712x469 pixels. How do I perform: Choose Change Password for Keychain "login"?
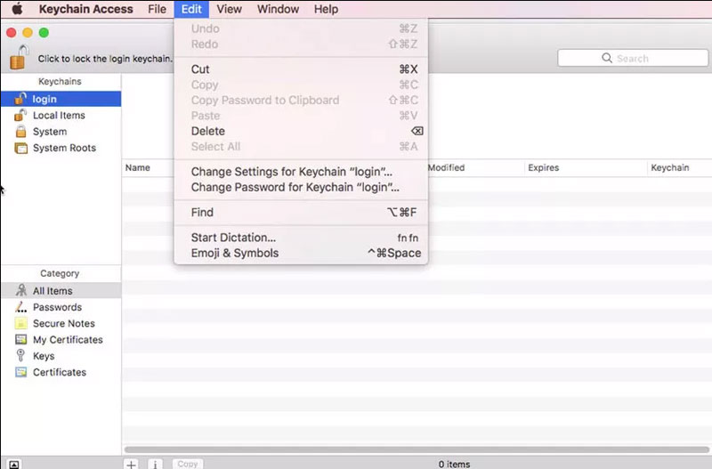coord(295,188)
